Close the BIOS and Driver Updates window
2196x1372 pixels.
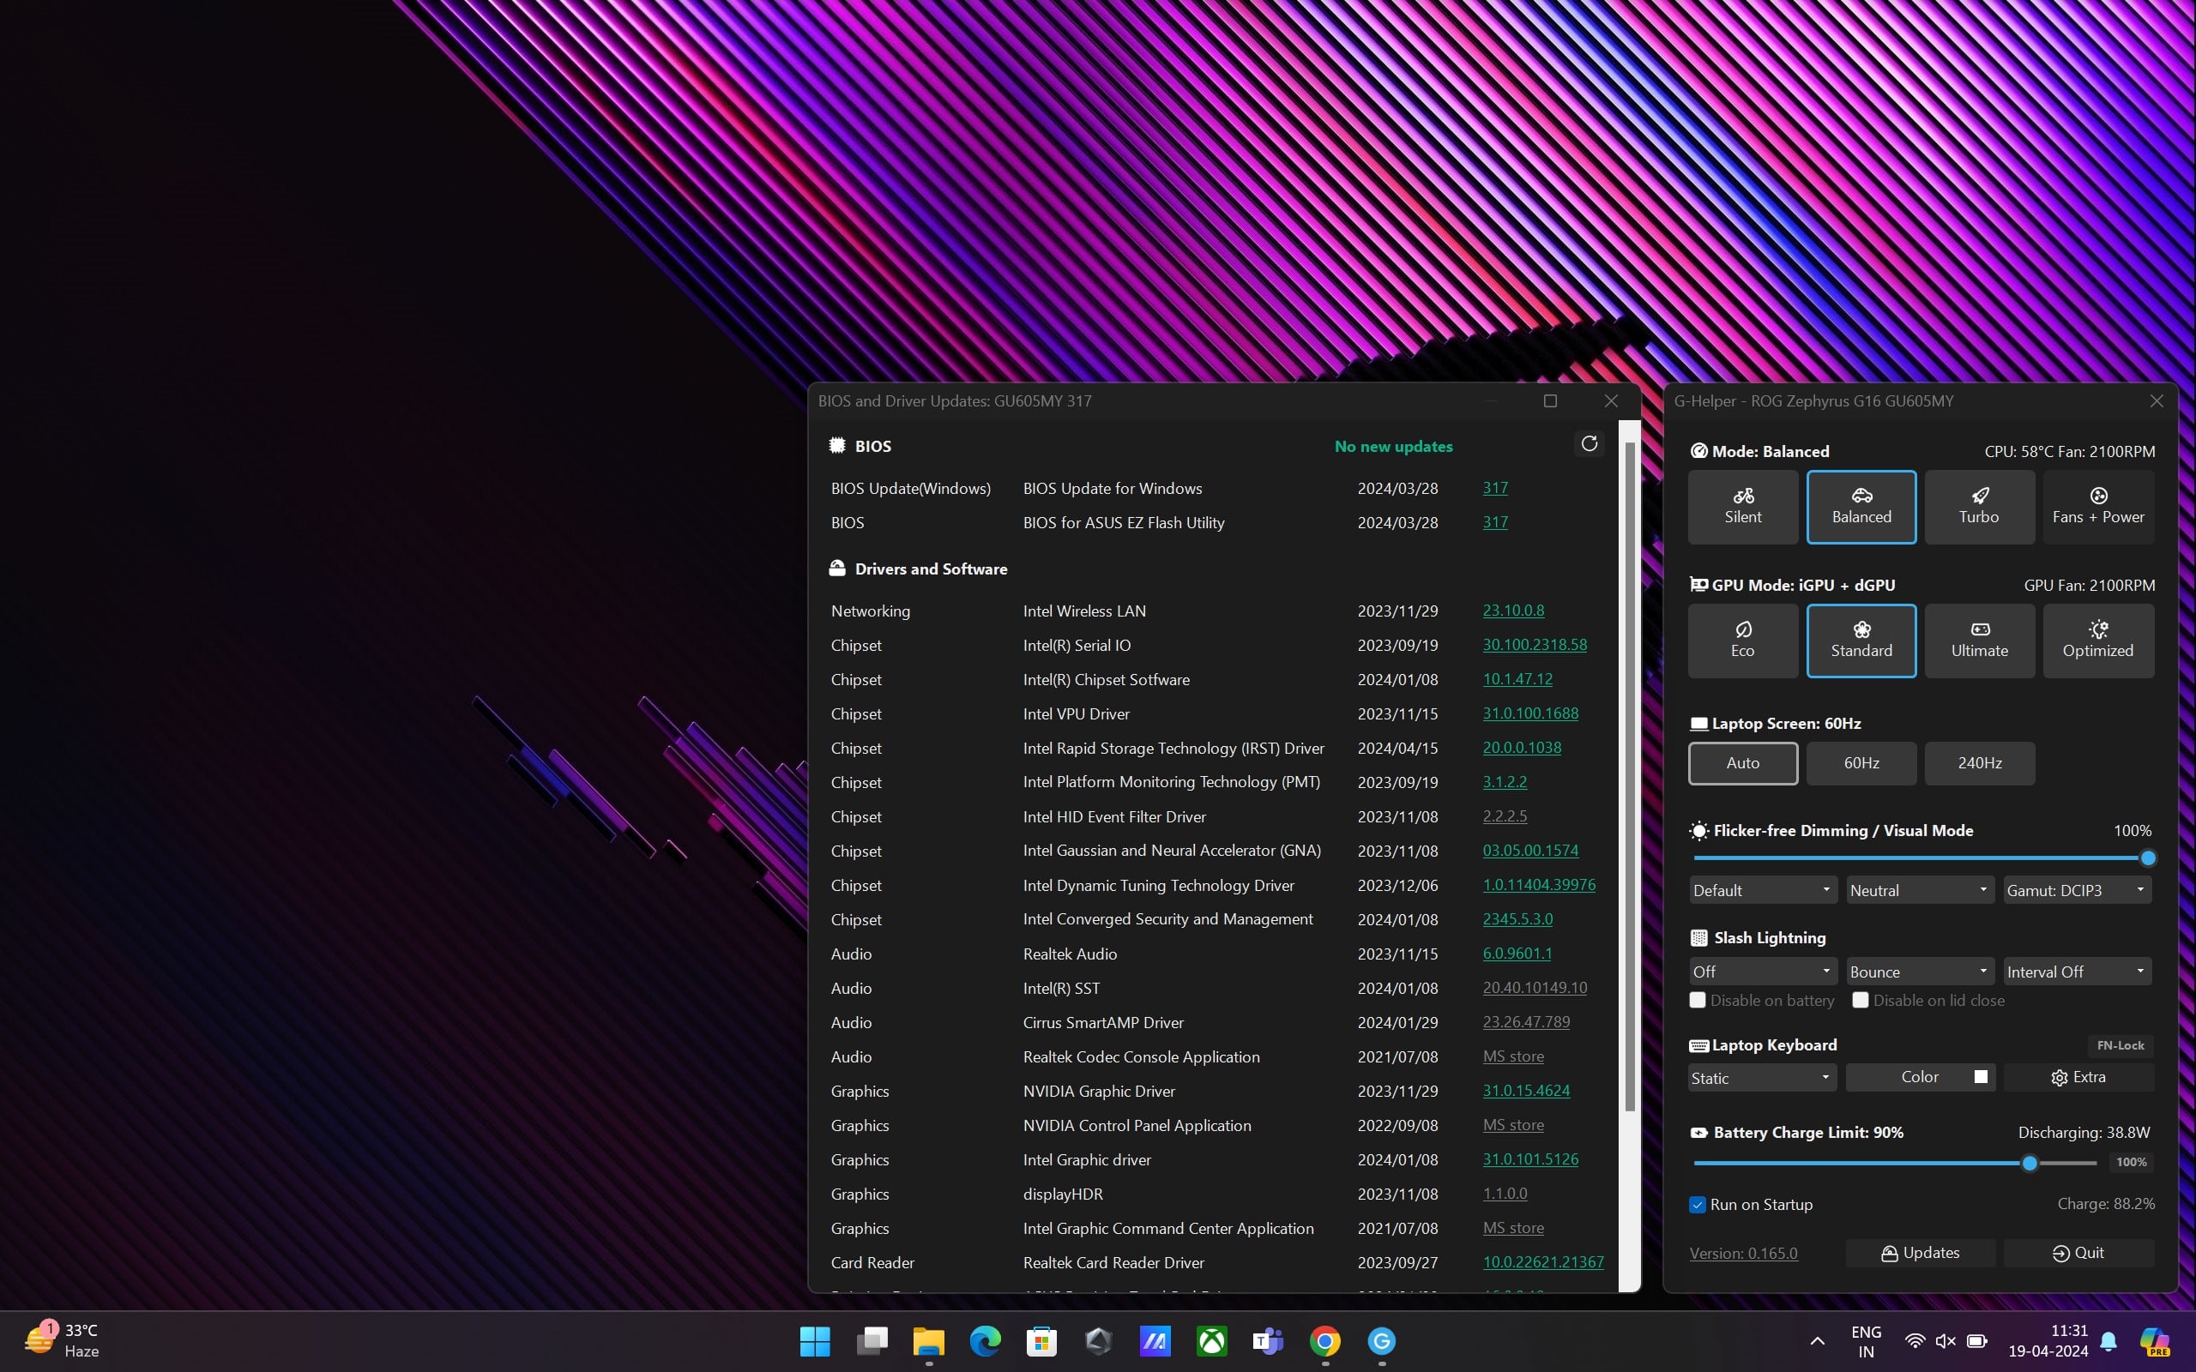[x=1611, y=401]
